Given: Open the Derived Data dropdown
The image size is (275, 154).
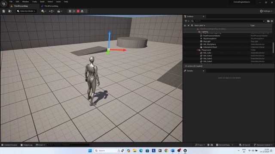Looking at the screenshot, I should [225, 145].
